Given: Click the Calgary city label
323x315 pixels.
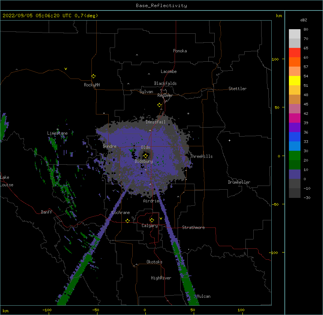Looking at the screenshot, I should coord(150,226).
